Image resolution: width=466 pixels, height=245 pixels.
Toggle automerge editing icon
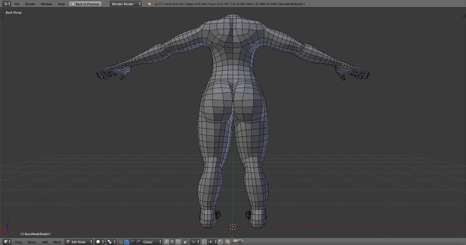[x=228, y=242]
